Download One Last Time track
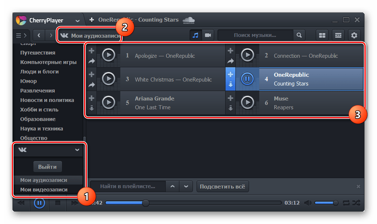Image resolution: width=377 pixels, height=224 pixels. pyautogui.click(x=92, y=108)
